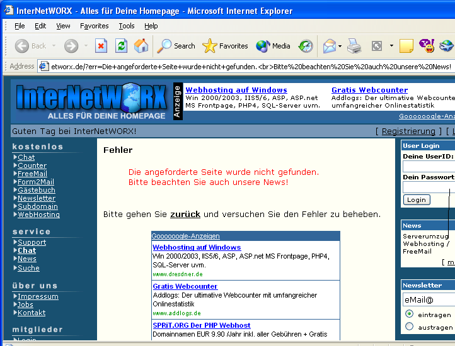Open the History clock icon
This screenshot has width=455, height=346.
pyautogui.click(x=306, y=46)
